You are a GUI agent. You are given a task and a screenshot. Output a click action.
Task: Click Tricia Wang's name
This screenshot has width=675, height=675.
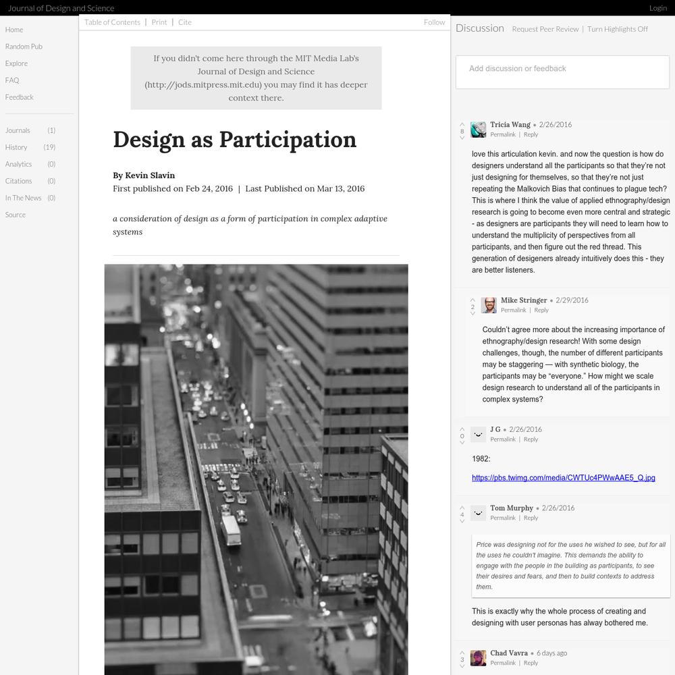pos(510,124)
